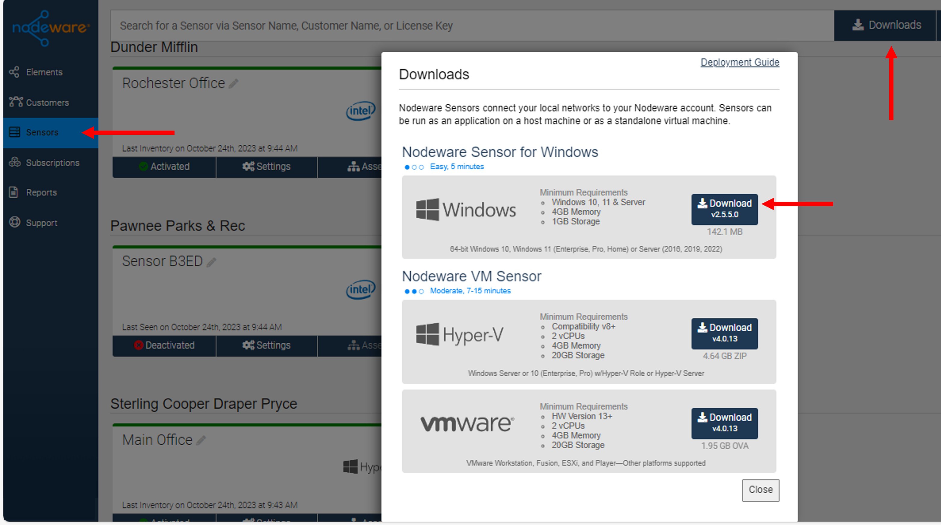941x525 pixels.
Task: Click the Sensors icon in the navigation
Action: [14, 132]
